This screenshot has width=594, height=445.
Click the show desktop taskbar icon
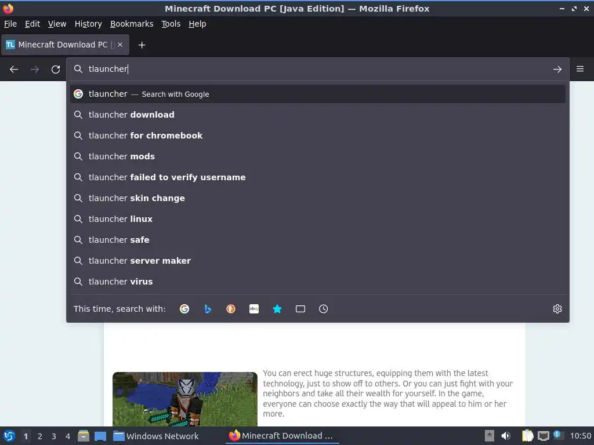pyautogui.click(x=100, y=436)
